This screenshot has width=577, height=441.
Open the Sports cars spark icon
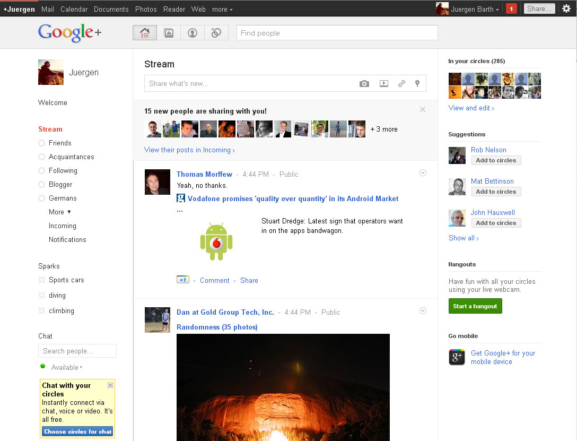point(42,280)
